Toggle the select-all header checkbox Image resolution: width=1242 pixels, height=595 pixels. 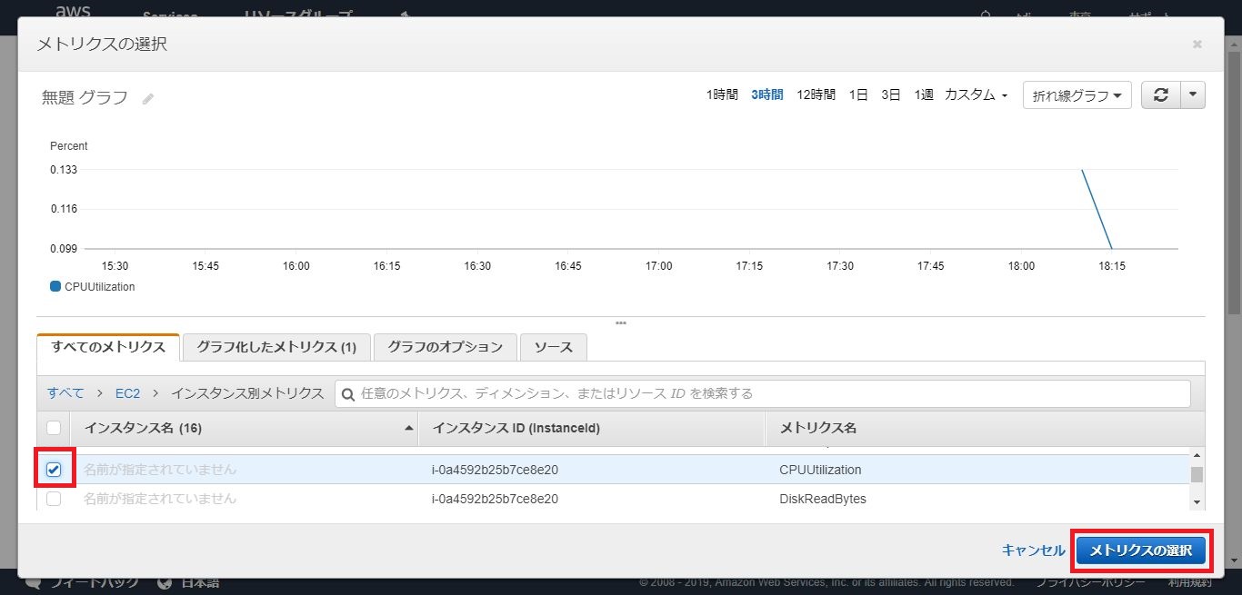point(54,428)
